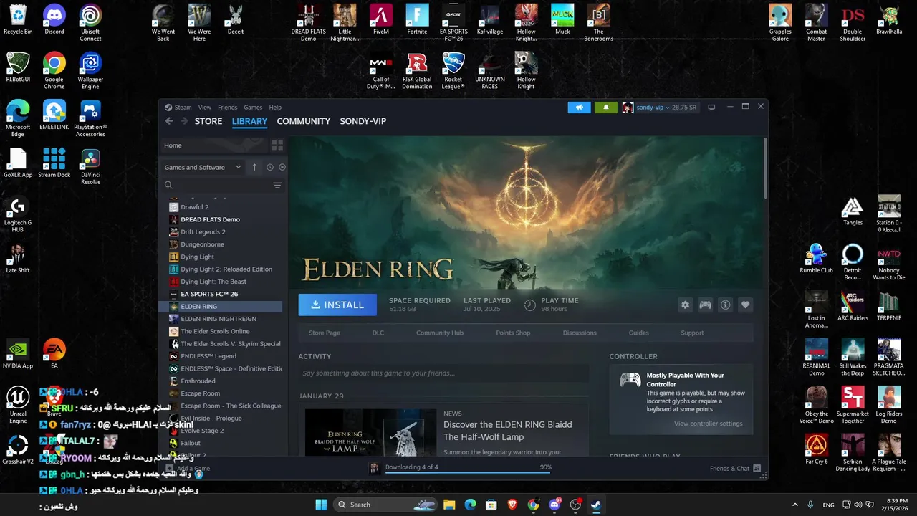
Task: Open the Community Hub link
Action: pos(440,333)
